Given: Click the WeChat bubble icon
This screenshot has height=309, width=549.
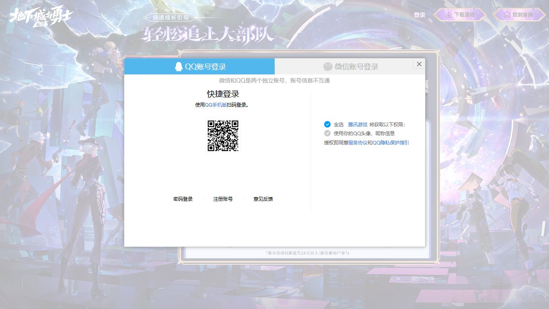Looking at the screenshot, I should pyautogui.click(x=328, y=67).
